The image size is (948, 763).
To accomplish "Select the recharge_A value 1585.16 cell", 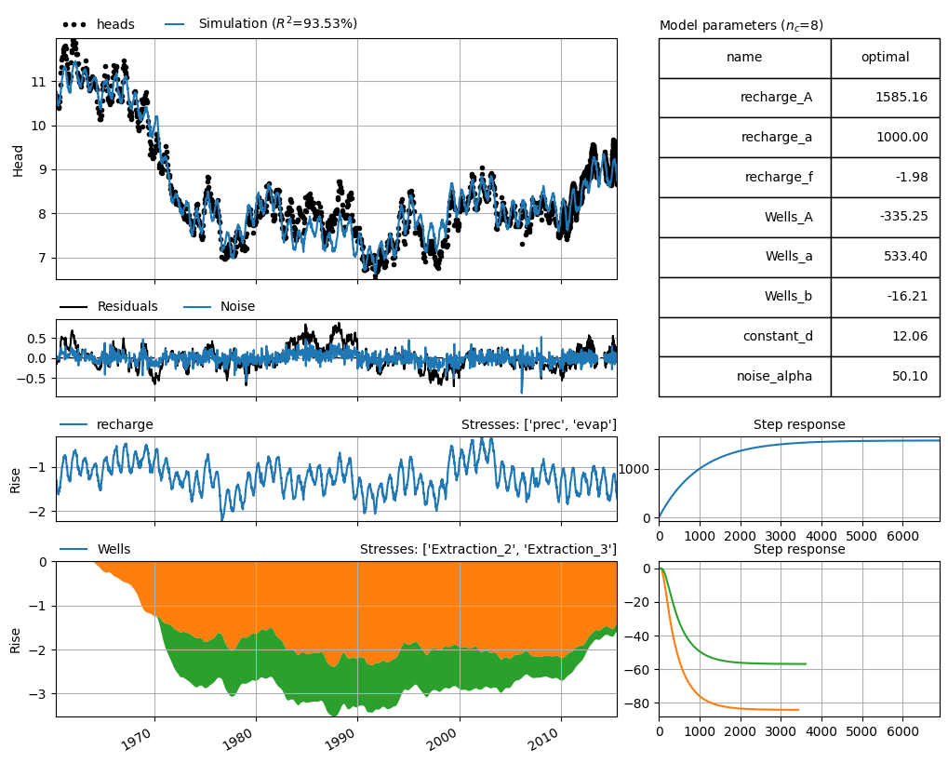I will [x=885, y=98].
